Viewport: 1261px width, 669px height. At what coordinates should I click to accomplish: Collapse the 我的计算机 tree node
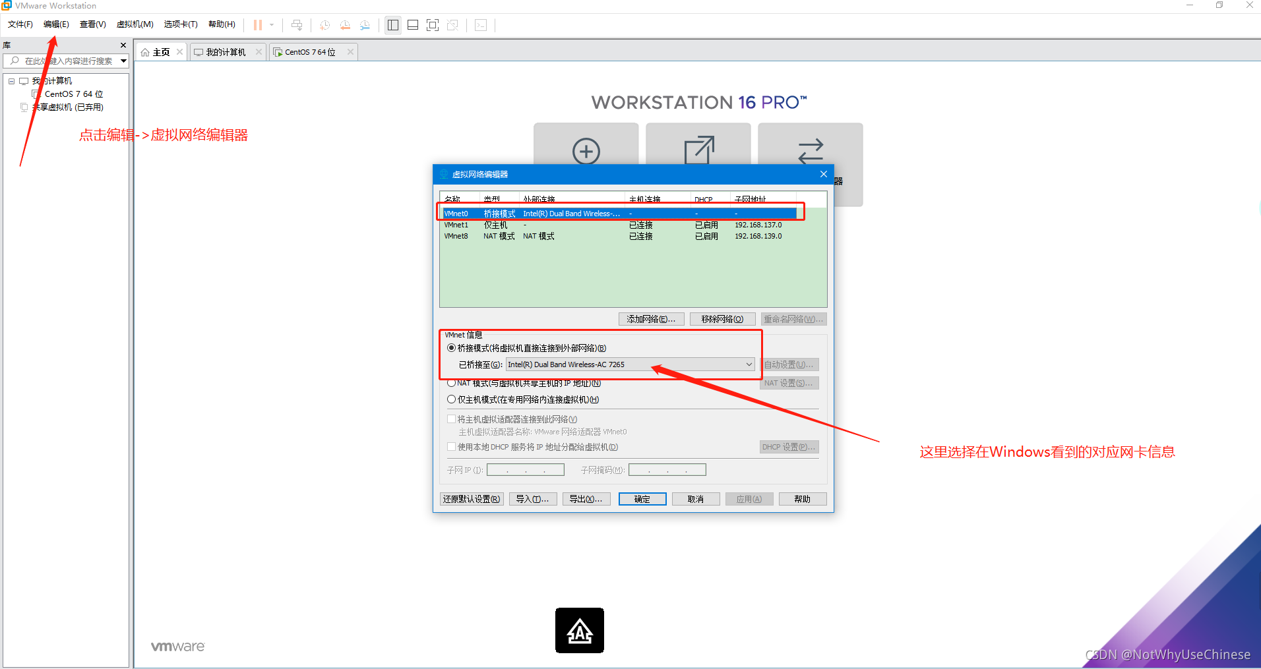click(x=11, y=81)
